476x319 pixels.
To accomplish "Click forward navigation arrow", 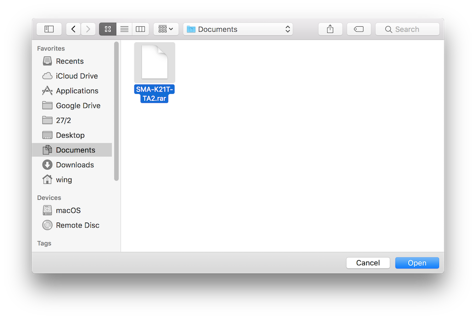I will tap(88, 29).
